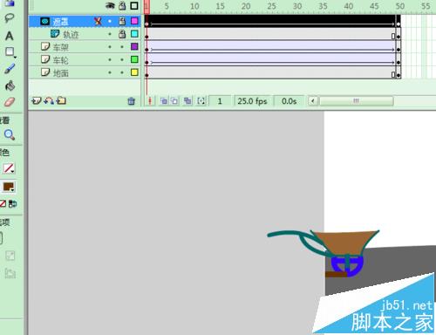Click the current frame number field

tap(220, 101)
